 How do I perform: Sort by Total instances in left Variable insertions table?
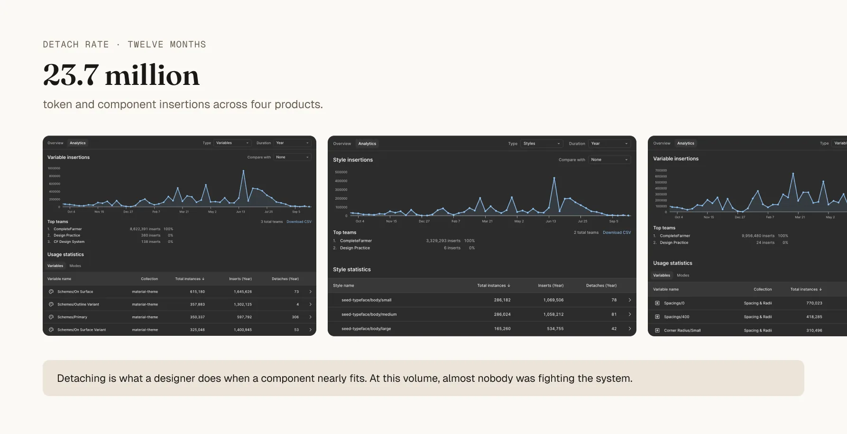tap(190, 279)
